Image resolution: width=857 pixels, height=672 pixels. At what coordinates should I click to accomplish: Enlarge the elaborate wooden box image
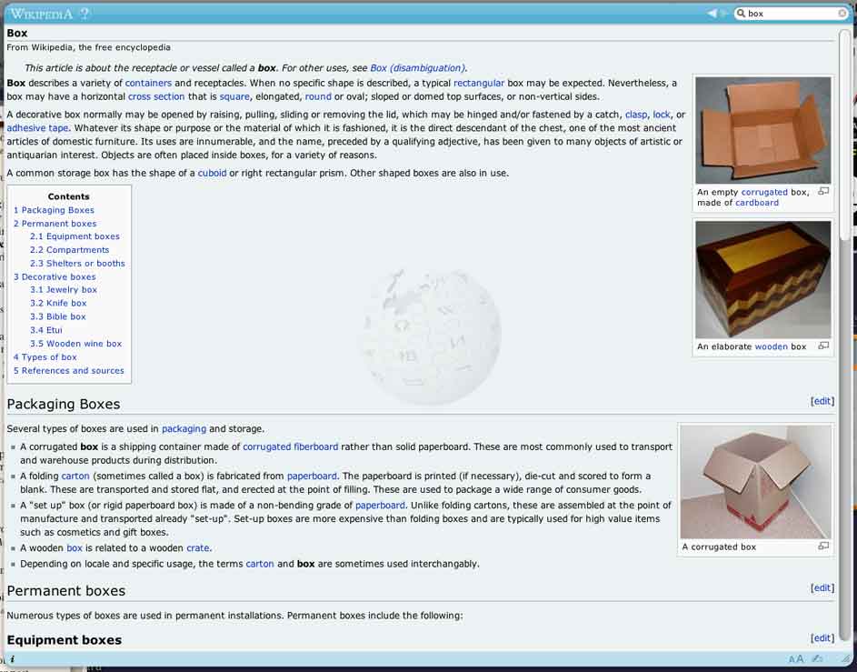pos(823,346)
